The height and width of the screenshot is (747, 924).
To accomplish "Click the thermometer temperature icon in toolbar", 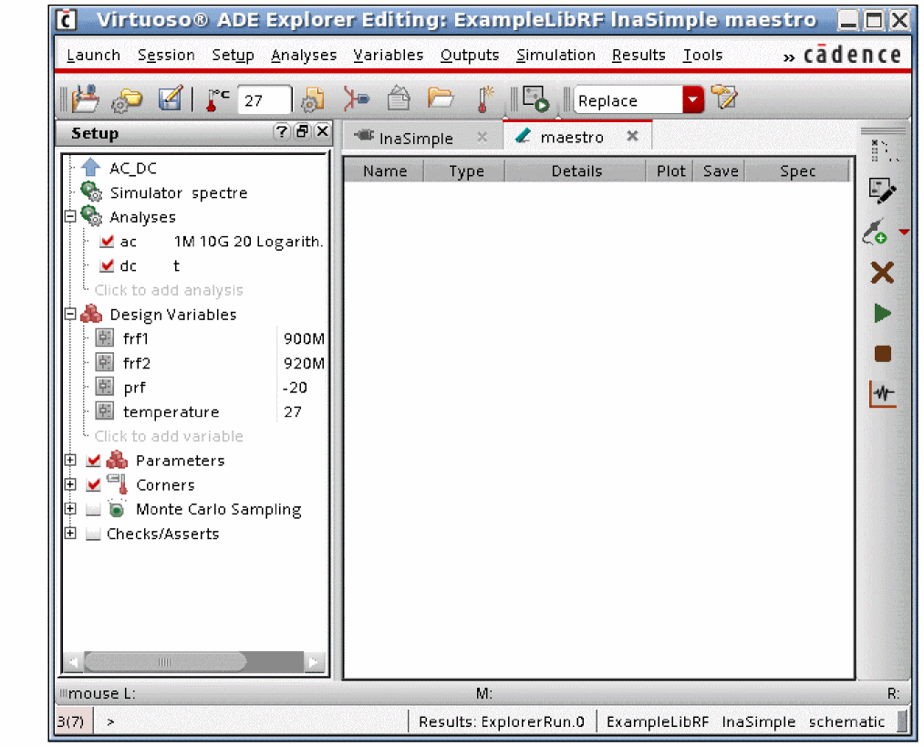I will pos(217,99).
